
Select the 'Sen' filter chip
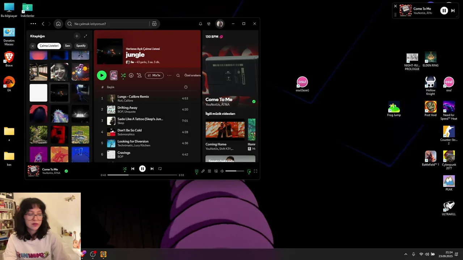(x=67, y=46)
